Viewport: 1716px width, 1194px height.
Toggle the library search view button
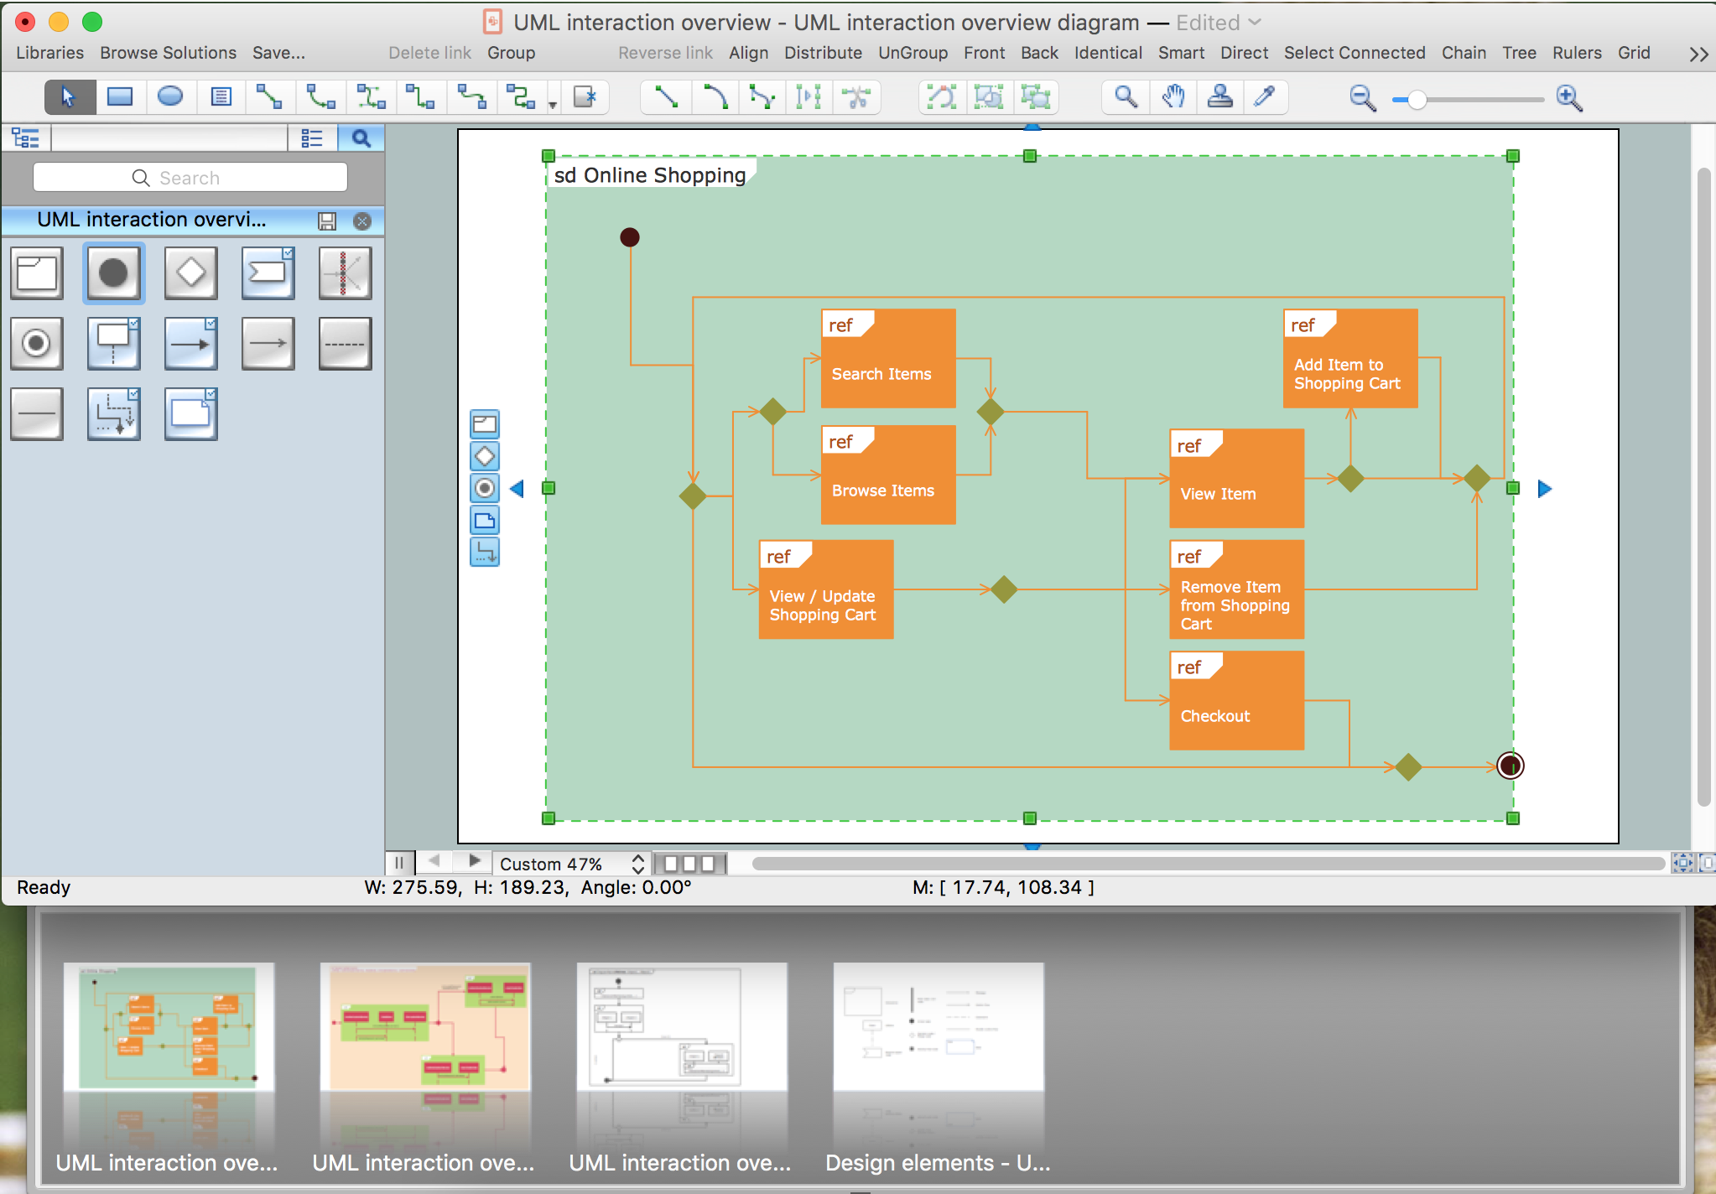tap(361, 138)
